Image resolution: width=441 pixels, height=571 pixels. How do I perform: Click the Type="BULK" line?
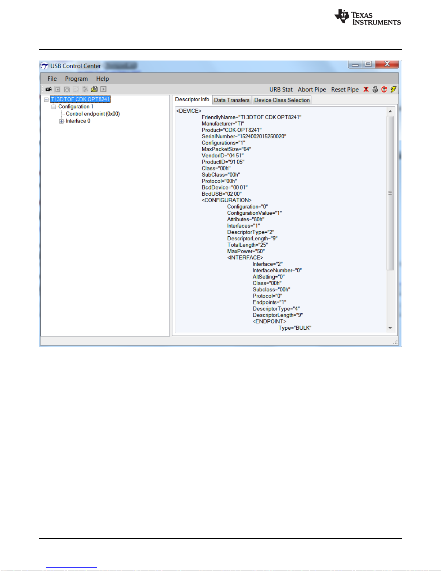point(295,328)
